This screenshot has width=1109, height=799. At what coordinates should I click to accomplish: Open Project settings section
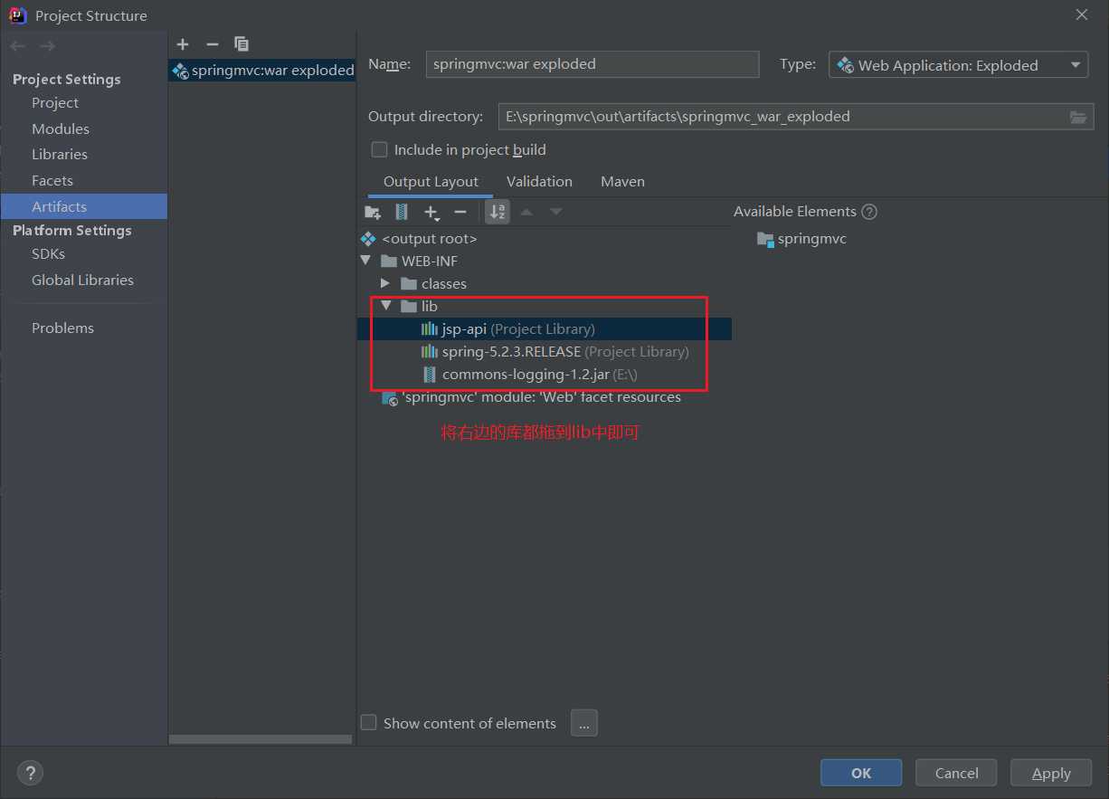(55, 103)
